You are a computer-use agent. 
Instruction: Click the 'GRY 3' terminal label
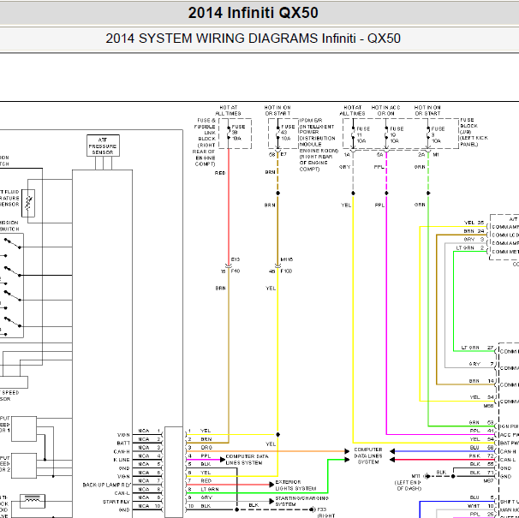(474, 239)
